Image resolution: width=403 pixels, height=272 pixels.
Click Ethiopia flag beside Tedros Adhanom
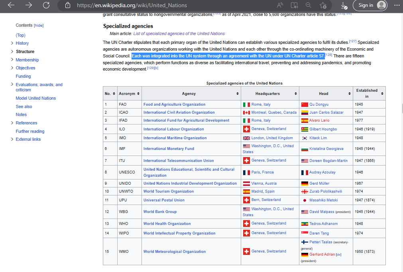tap(305, 224)
